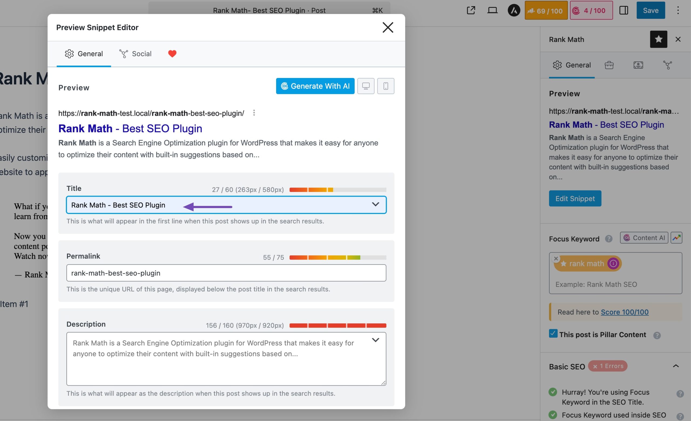Viewport: 691px width, 421px height.
Task: Uncheck This post is Pillar Content
Action: [553, 334]
